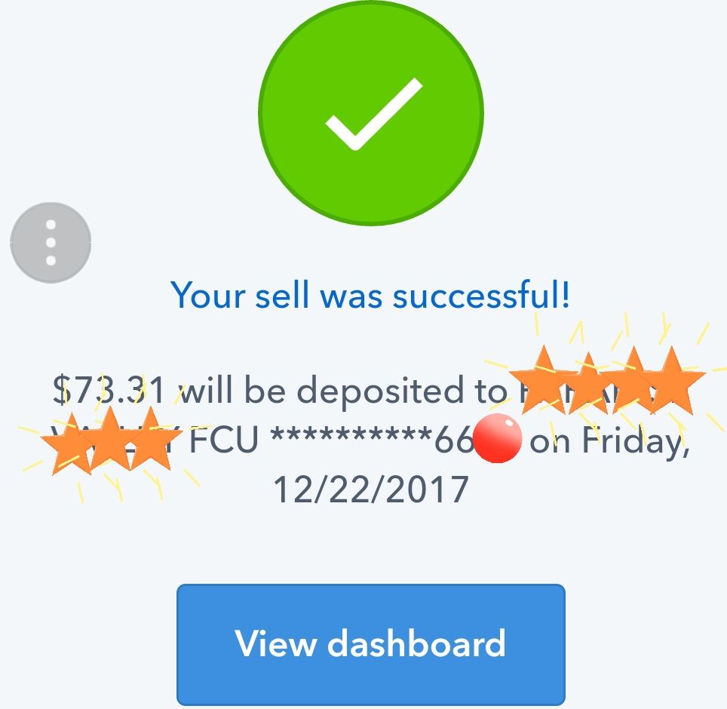The width and height of the screenshot is (727, 709).
Task: Open the View dashboard button
Action: click(371, 645)
